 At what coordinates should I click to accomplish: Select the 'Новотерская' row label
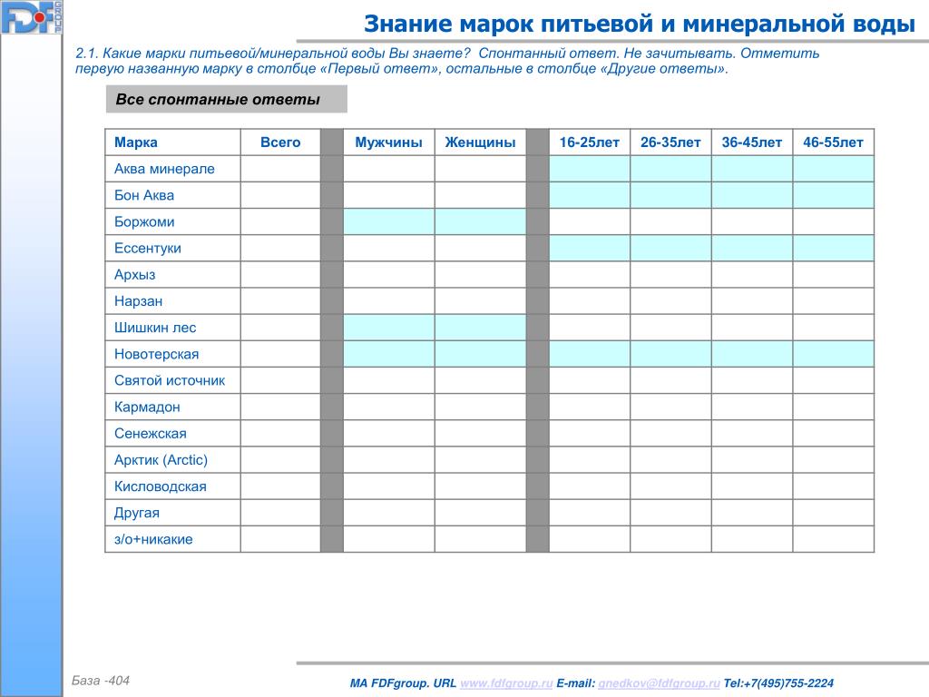[156, 354]
